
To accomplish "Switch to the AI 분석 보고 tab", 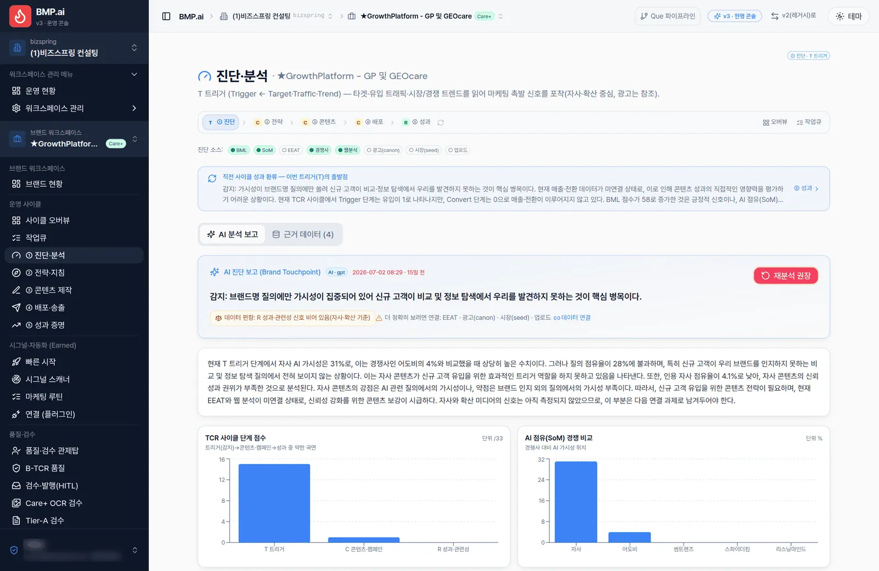I will [x=232, y=235].
